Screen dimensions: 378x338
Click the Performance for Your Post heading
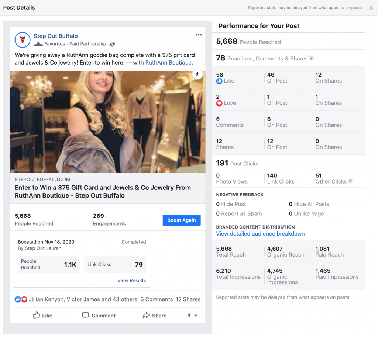[x=259, y=26]
